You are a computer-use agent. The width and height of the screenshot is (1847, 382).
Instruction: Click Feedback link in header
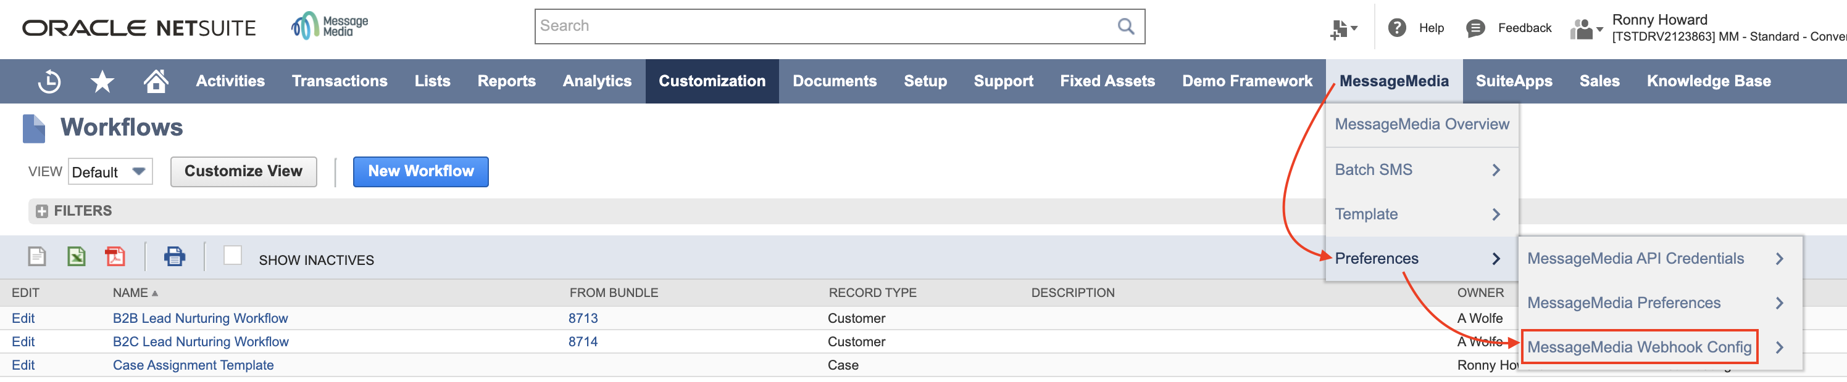(x=1524, y=28)
